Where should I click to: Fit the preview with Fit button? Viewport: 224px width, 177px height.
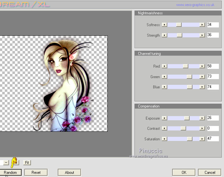pos(27,163)
